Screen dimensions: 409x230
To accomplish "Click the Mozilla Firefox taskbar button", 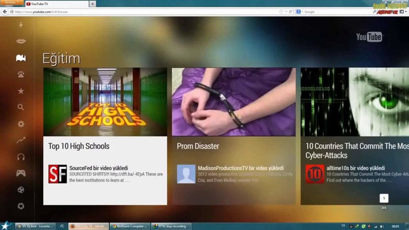I will tap(89, 226).
